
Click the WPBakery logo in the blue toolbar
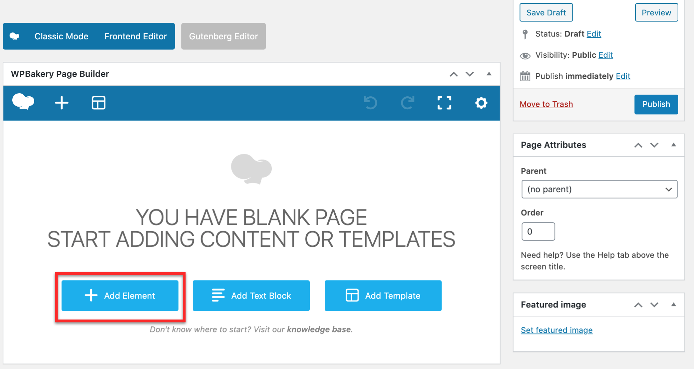(x=23, y=102)
